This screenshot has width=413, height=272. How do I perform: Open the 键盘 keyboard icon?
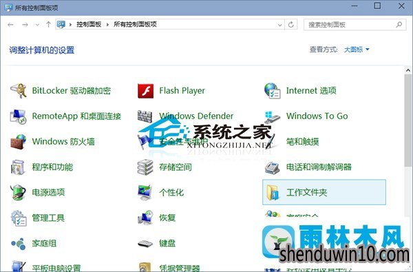(x=145, y=243)
